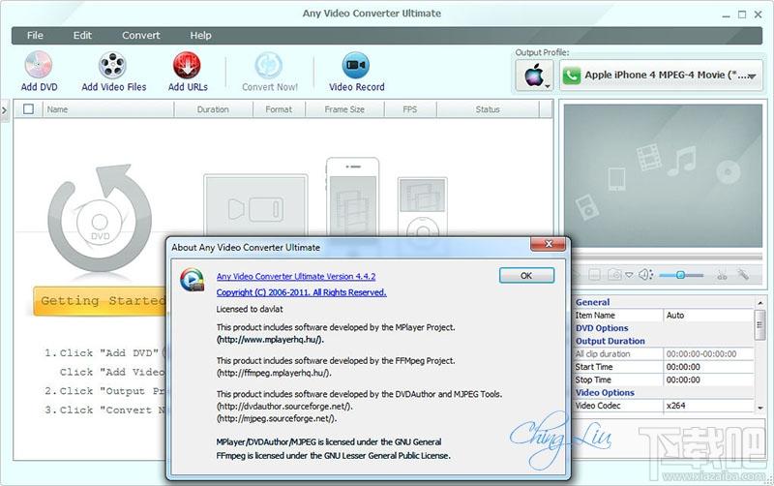Collapse the Output Duration section
The width and height of the screenshot is (774, 486).
click(610, 341)
